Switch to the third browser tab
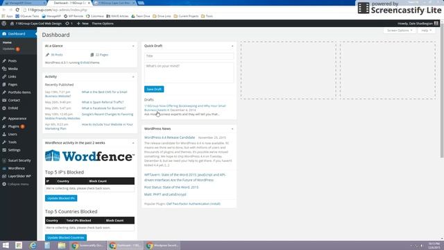 tap(114, 3)
